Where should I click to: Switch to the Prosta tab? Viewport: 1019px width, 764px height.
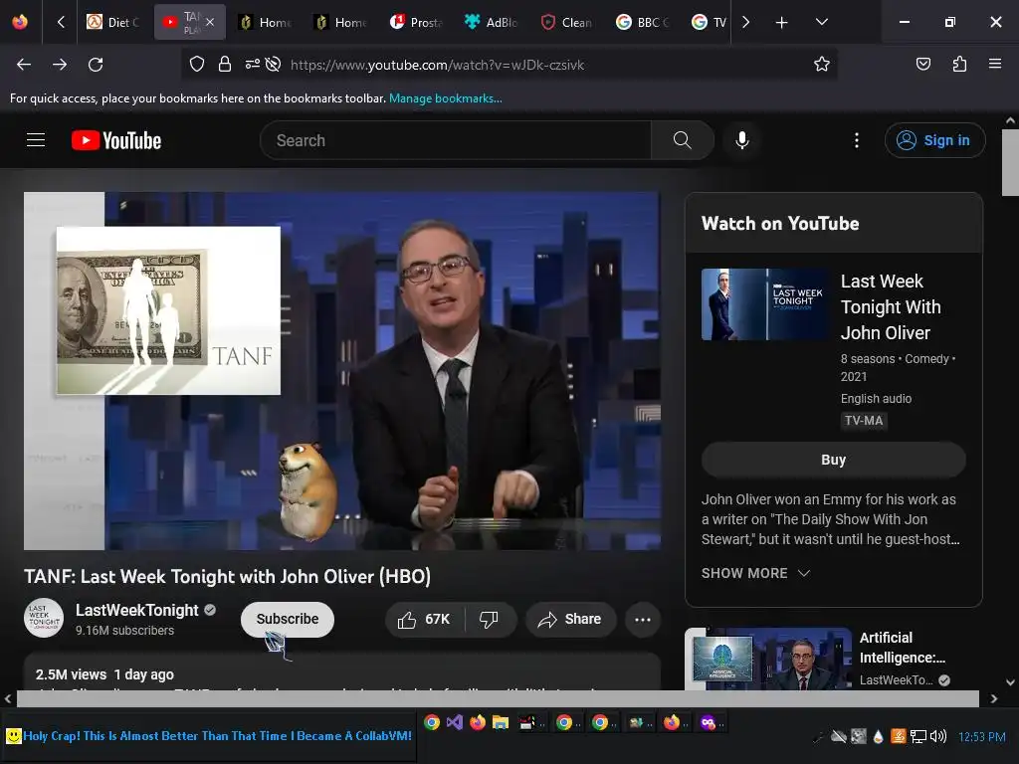click(x=416, y=22)
